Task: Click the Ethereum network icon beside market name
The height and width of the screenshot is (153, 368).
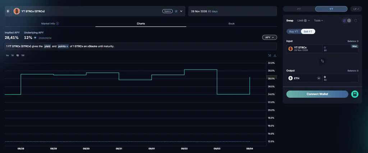Action: [8, 11]
